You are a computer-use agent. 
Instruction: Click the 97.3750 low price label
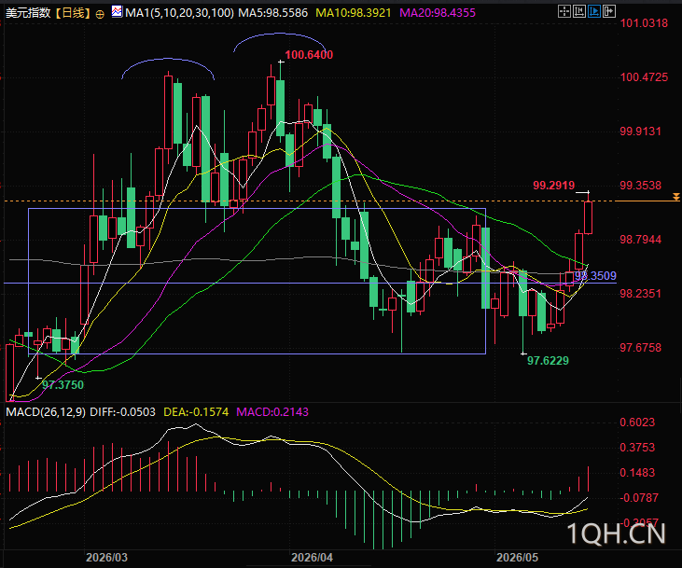click(63, 385)
